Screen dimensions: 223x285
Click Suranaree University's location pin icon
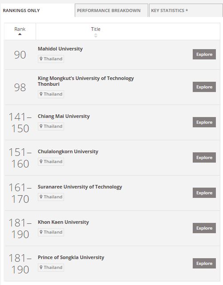(41, 197)
